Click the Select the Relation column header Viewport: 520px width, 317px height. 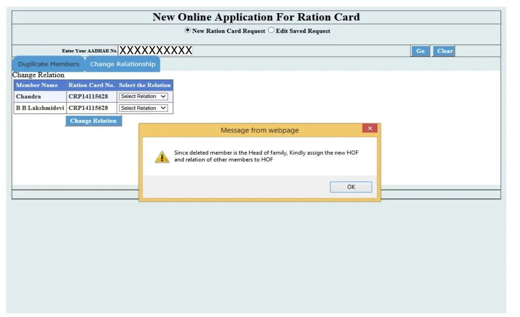tap(145, 85)
